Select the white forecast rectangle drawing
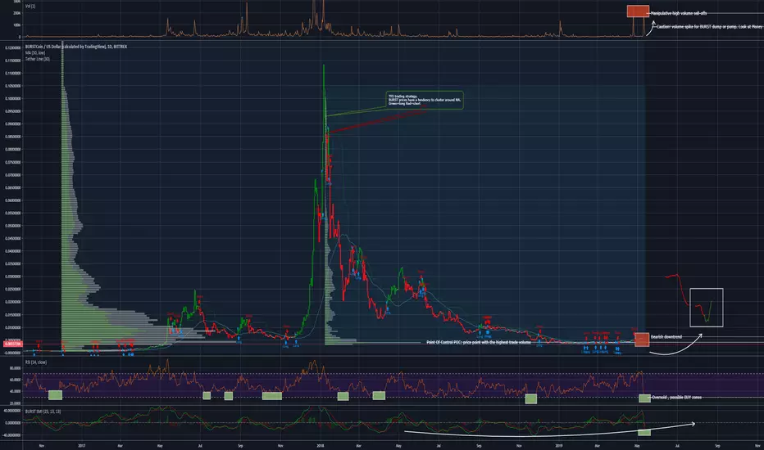This screenshot has width=764, height=450. [707, 308]
